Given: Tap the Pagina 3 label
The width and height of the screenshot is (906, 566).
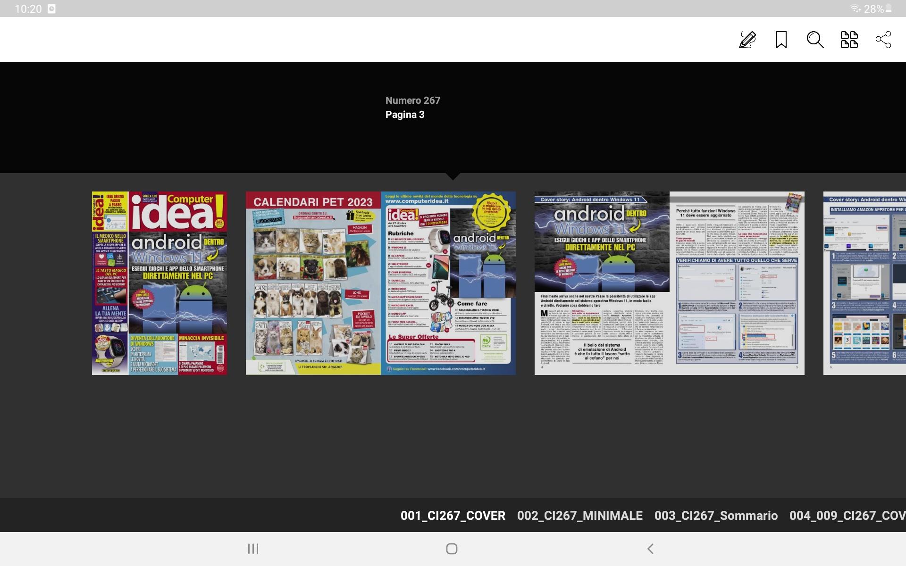Looking at the screenshot, I should click(x=405, y=115).
